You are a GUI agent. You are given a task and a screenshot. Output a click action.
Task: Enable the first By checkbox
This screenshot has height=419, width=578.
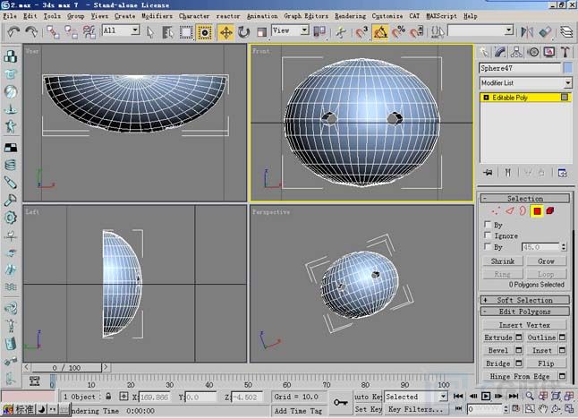488,224
